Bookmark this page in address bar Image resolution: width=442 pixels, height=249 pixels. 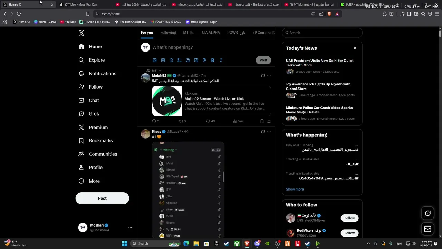[88, 14]
